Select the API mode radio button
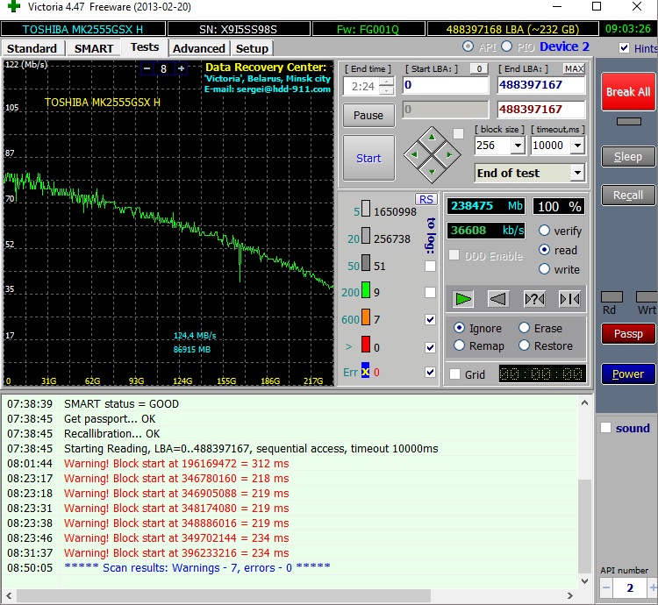The image size is (658, 605). (468, 46)
